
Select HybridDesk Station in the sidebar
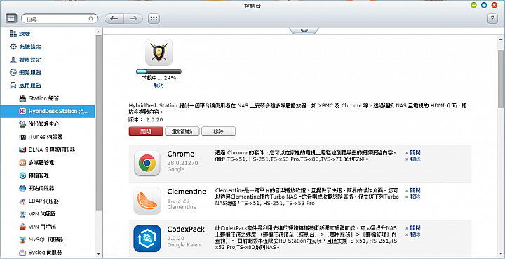click(48, 111)
